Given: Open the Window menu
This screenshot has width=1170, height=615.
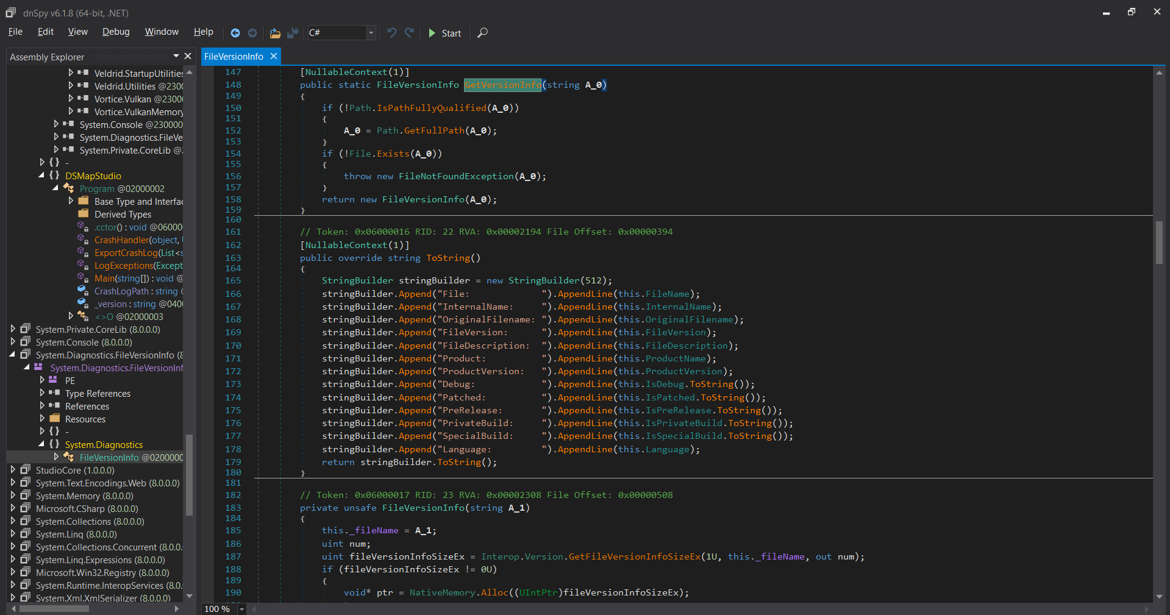Looking at the screenshot, I should pos(162,32).
